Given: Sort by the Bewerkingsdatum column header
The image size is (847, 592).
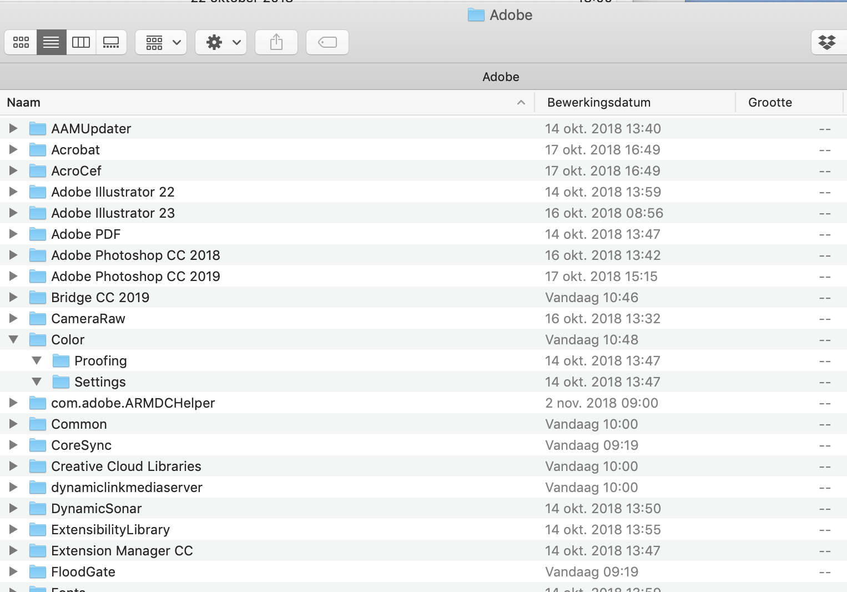Looking at the screenshot, I should pos(635,102).
